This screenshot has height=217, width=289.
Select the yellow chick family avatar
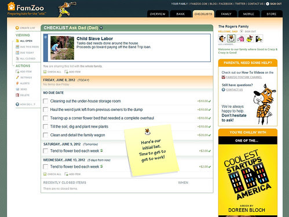(250, 38)
